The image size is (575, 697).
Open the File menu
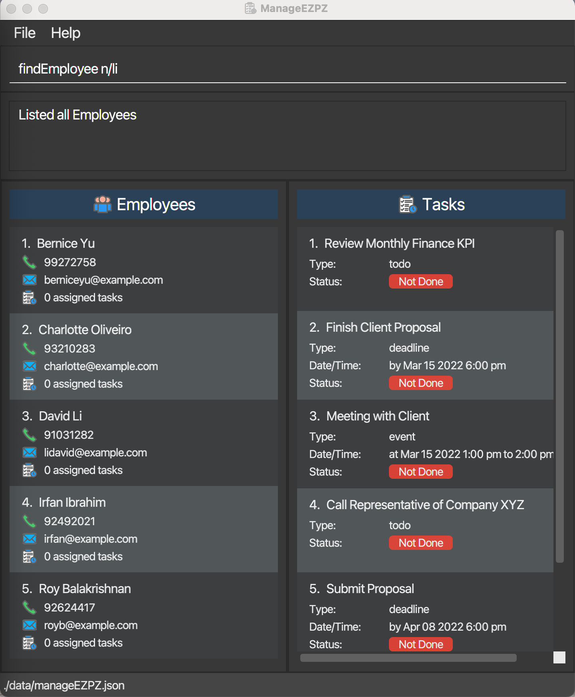pos(25,33)
